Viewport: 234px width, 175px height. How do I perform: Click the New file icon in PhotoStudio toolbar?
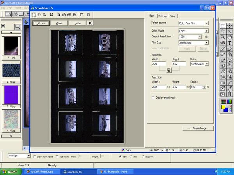click(8, 14)
